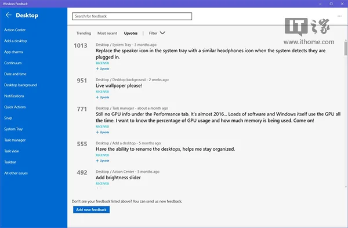
Task: Maximize the Windows Feedback window
Action: pyautogui.click(x=331, y=4)
